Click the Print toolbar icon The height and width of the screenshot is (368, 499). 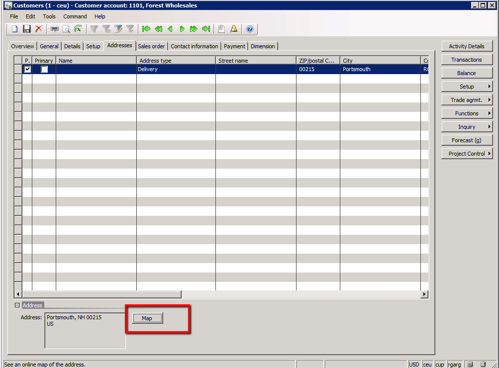point(54,29)
